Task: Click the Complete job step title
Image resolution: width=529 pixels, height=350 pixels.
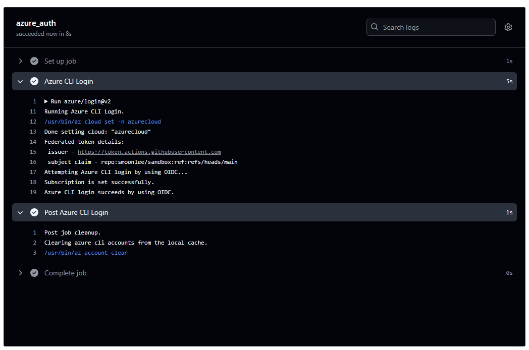Action: click(x=66, y=273)
